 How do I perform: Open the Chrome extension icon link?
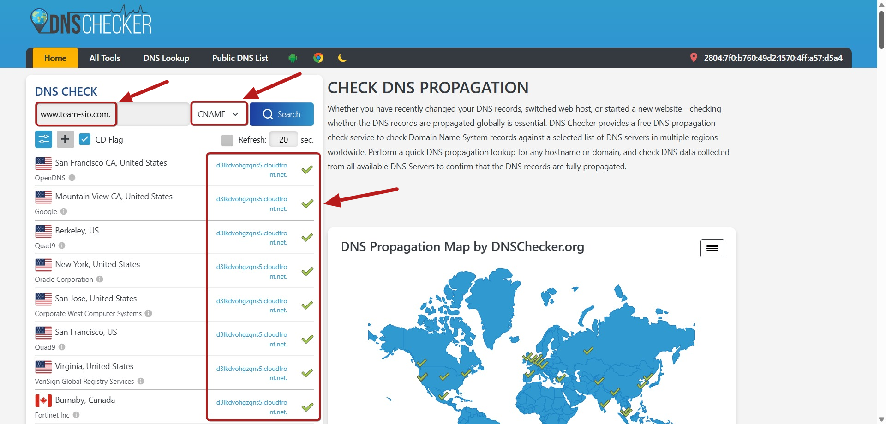coord(318,58)
